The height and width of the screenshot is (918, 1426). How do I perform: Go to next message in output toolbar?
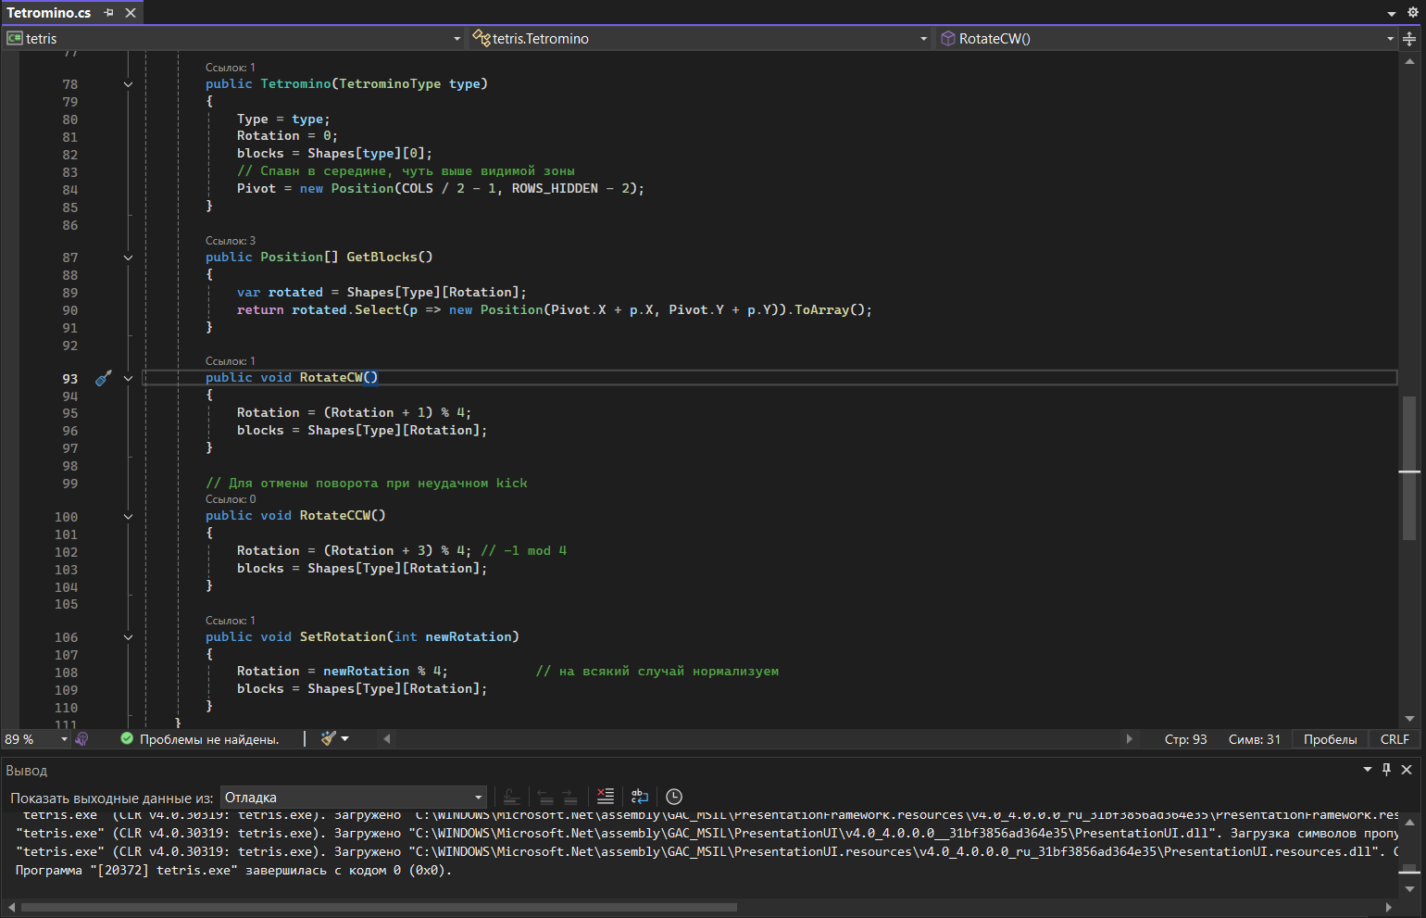(569, 797)
